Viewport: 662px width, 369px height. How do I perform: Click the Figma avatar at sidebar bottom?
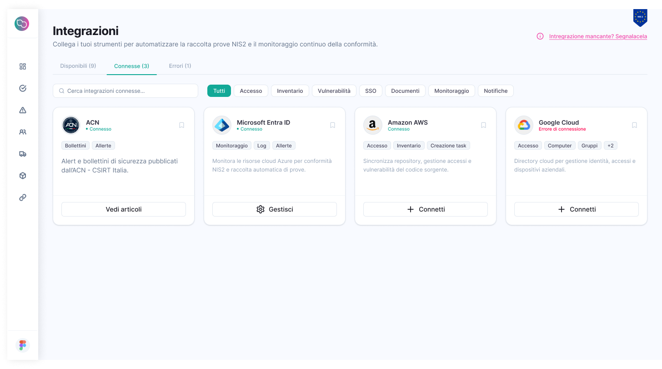(23, 345)
